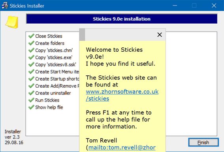Click the 'Press F1 at any time' paragraph
The width and height of the screenshot is (224, 152).
(119, 120)
